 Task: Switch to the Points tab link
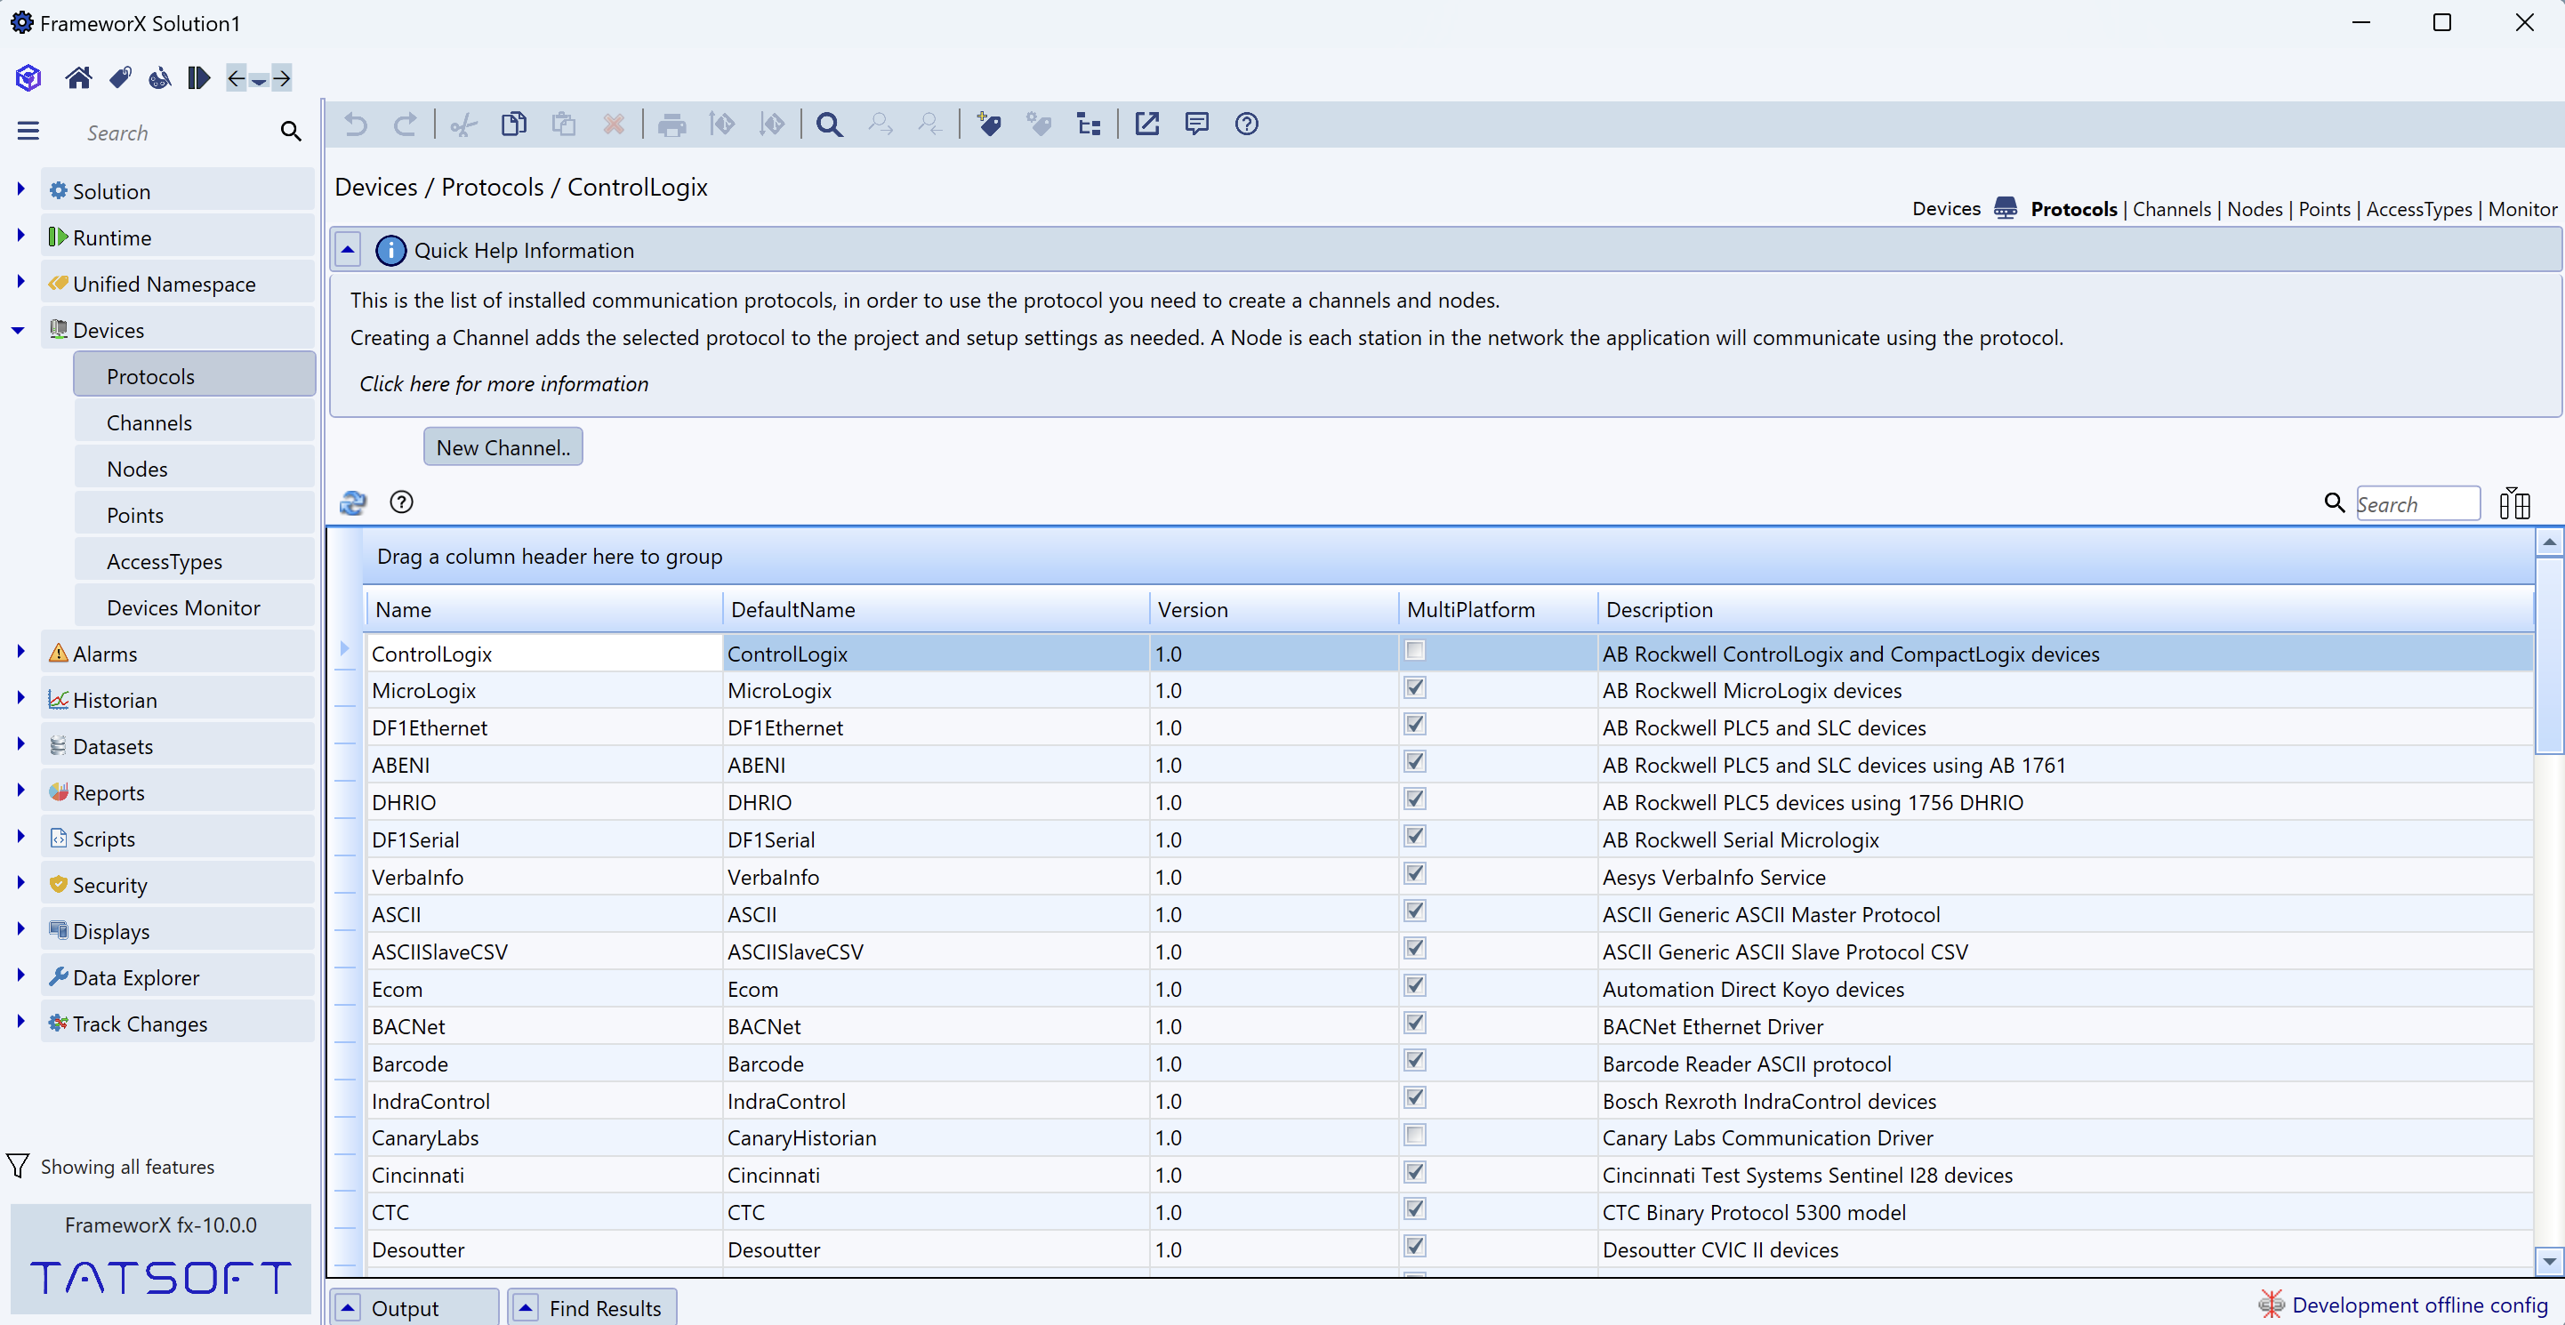click(x=2324, y=209)
